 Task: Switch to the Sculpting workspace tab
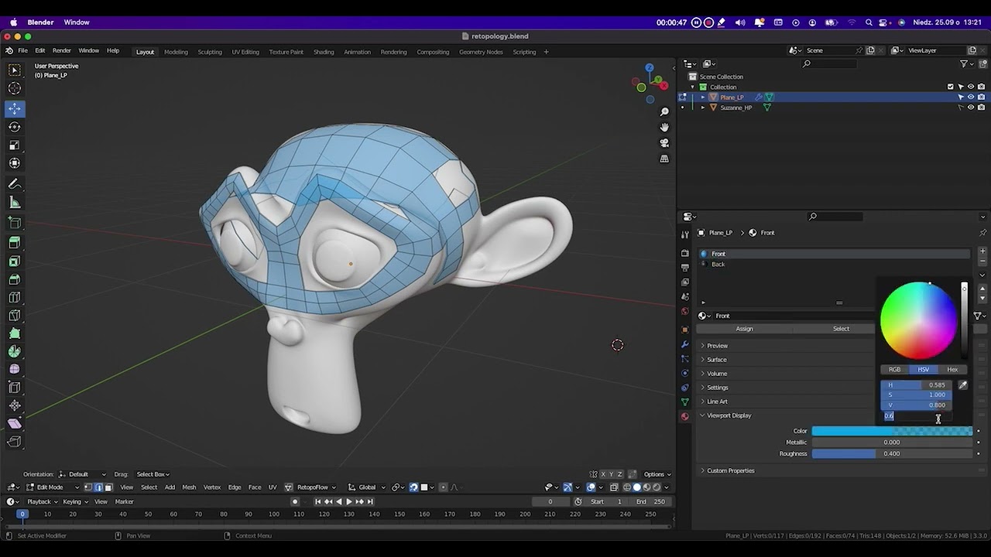[x=209, y=52]
